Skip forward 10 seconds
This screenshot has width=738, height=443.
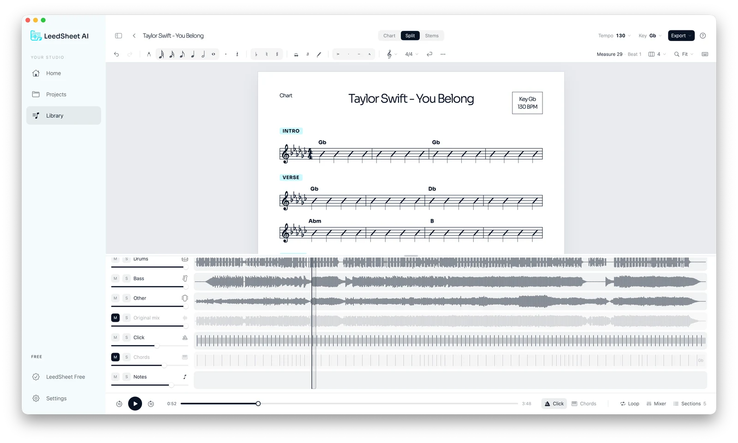[151, 404]
